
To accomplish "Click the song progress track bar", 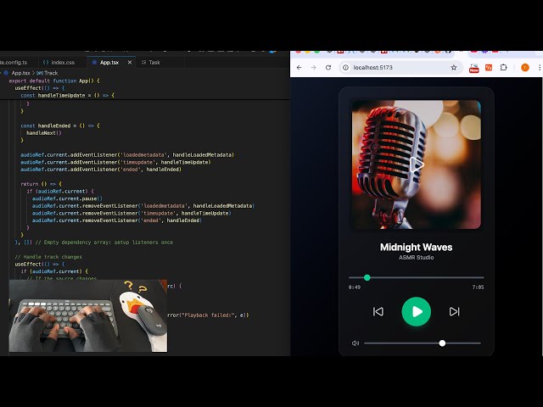I will pos(416,277).
